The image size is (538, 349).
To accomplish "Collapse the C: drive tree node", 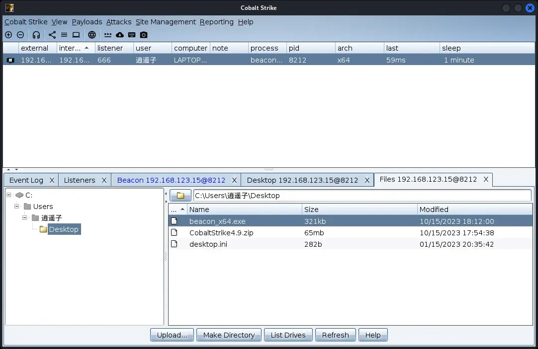I will pos(9,195).
